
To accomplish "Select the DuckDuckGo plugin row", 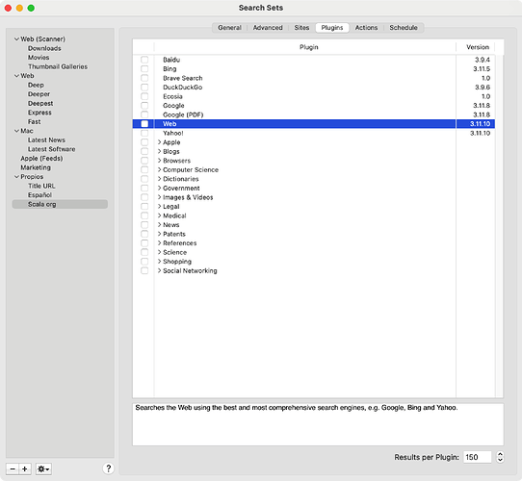I will tap(313, 88).
